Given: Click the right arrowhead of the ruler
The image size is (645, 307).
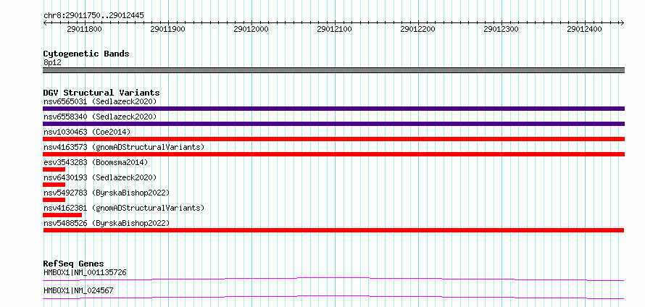Looking at the screenshot, I should point(623,22).
